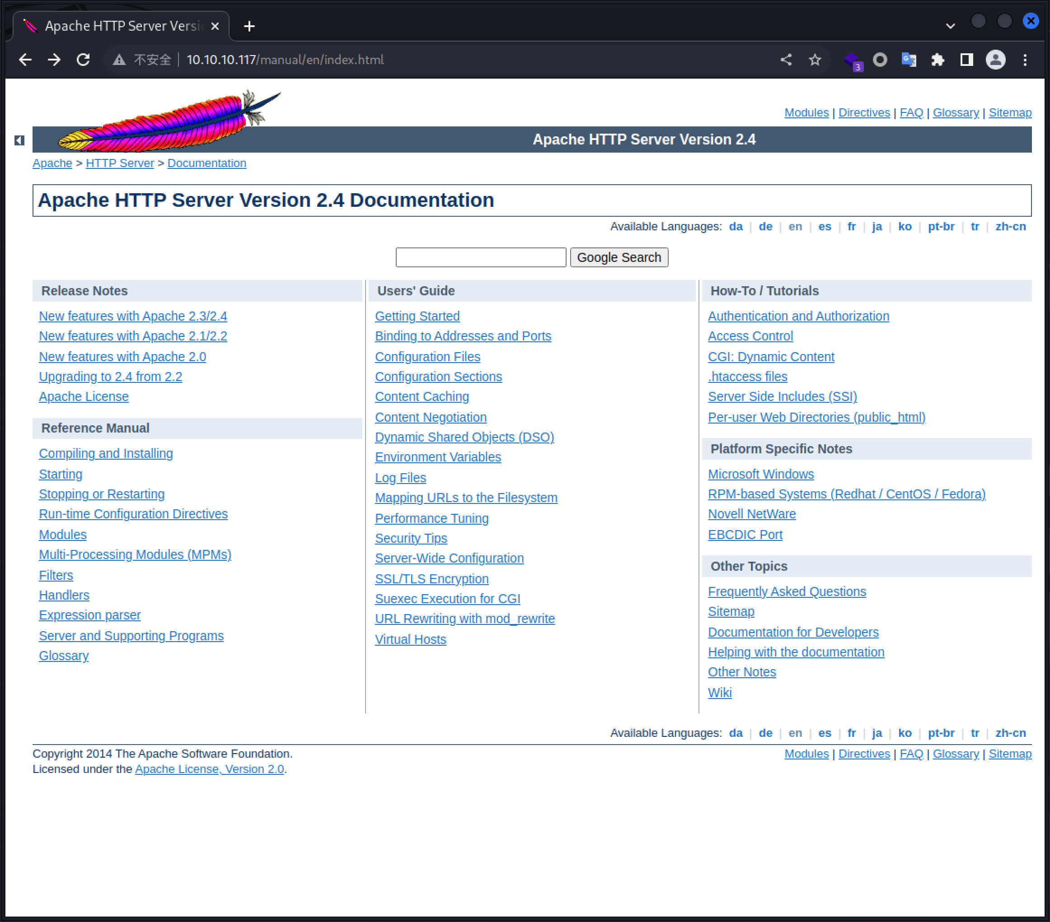Open the user profile avatar
The image size is (1050, 922).
995,60
